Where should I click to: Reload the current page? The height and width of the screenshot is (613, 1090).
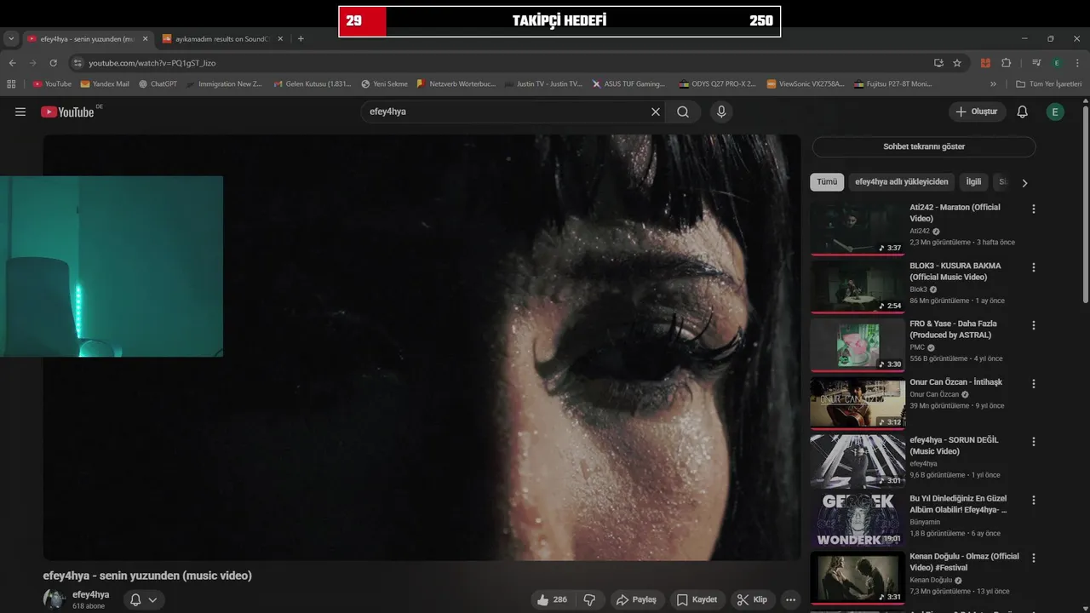point(53,63)
